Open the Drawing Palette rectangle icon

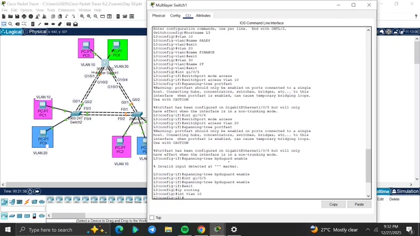pyautogui.click(x=103, y=17)
